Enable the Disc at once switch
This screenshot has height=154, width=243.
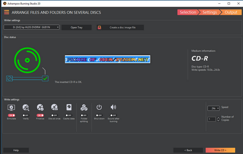click(x=54, y=115)
